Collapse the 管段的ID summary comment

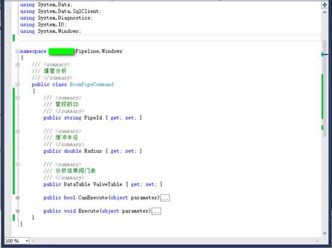17,98
